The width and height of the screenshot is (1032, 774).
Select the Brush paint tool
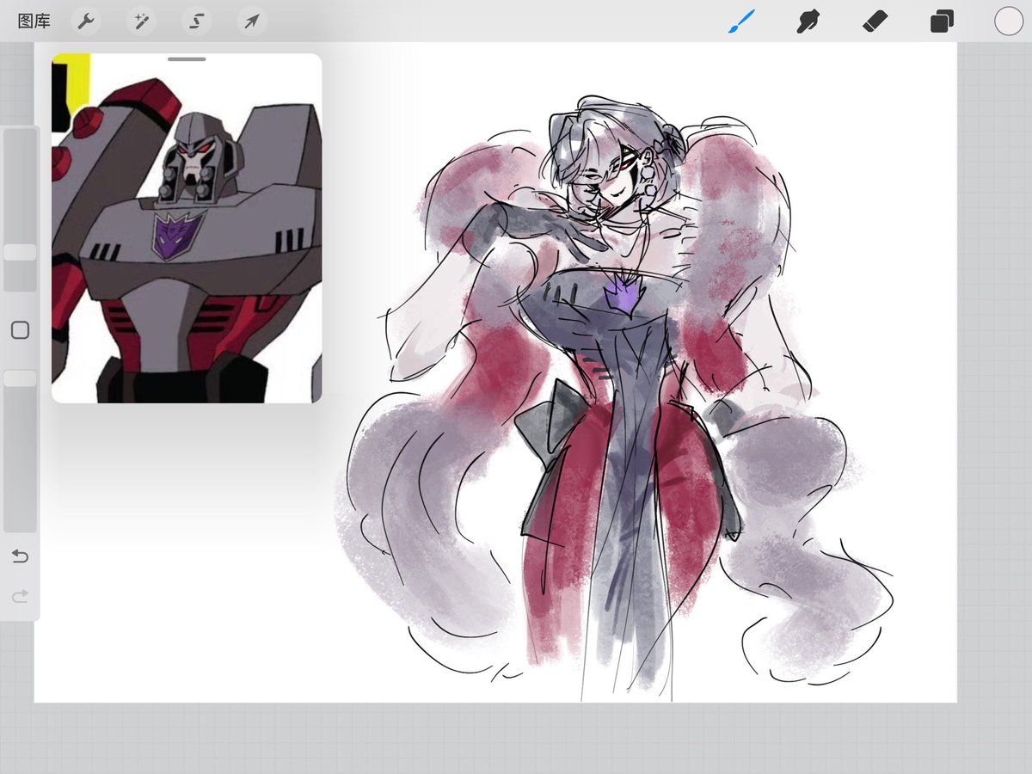740,21
